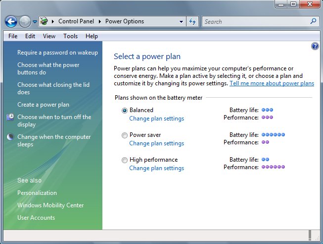
Task: Click the Power Options breadcrumb
Action: click(125, 21)
